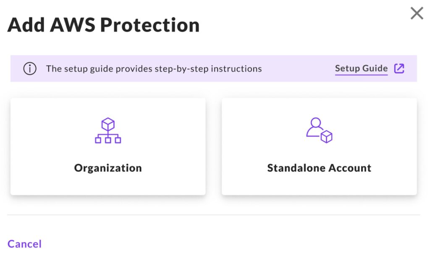The image size is (430, 257).
Task: Select the Organization label text
Action: tap(108, 168)
